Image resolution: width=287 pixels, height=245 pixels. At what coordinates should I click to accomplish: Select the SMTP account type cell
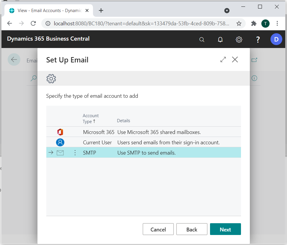coord(89,153)
